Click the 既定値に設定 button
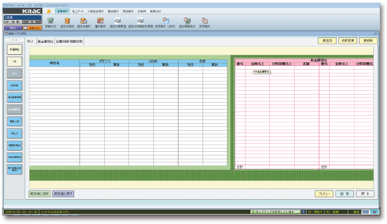This screenshot has height=224, width=387. (x=40, y=194)
